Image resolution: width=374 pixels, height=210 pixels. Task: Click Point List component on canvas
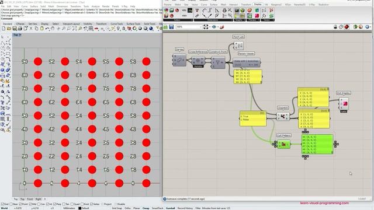(x=238, y=45)
